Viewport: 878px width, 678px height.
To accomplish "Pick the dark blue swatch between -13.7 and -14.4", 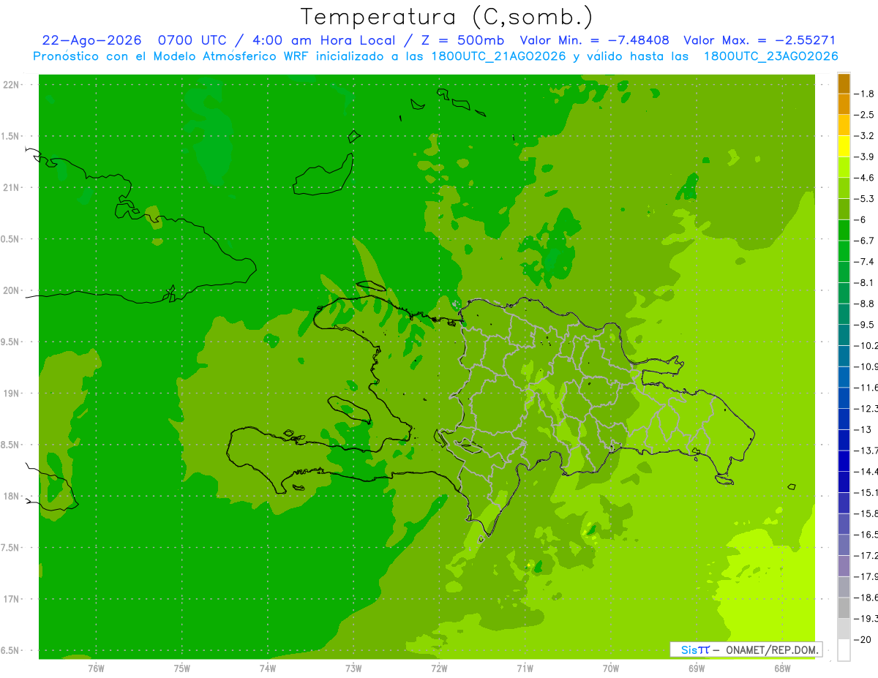I will [x=844, y=461].
